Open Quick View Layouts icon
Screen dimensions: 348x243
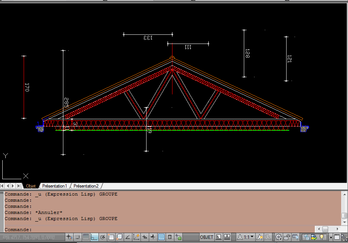(219, 237)
